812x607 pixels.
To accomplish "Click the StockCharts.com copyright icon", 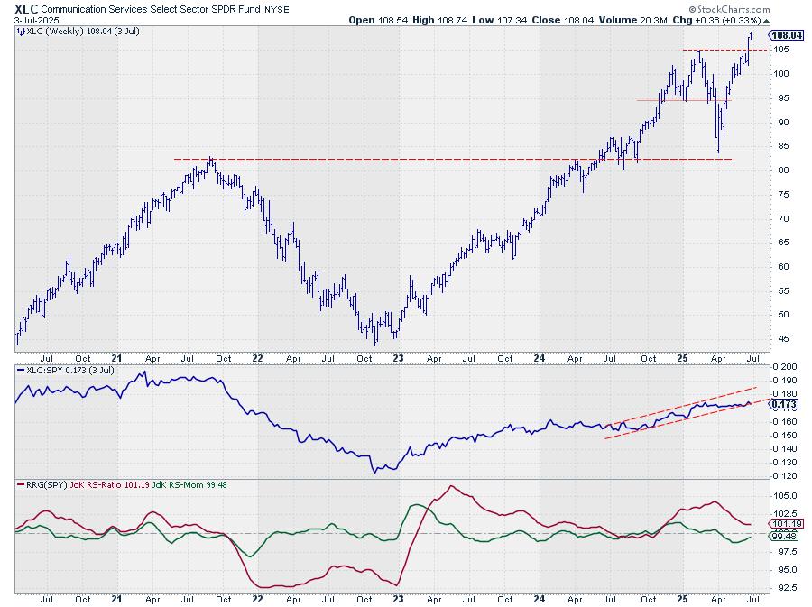I will pos(692,9).
